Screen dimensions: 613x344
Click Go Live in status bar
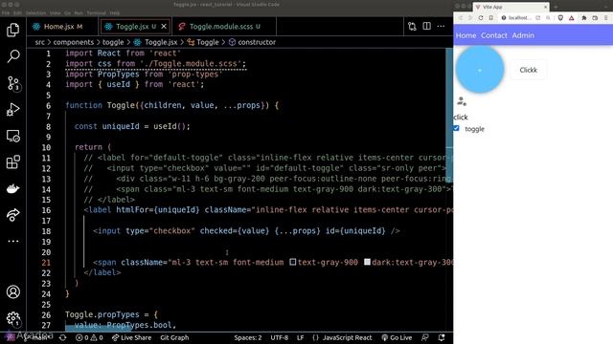397,337
